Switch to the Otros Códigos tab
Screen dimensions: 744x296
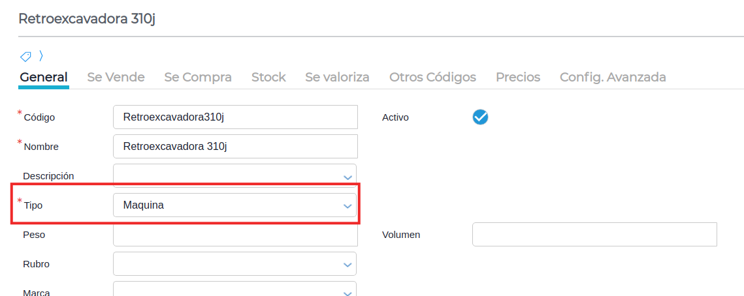(432, 77)
